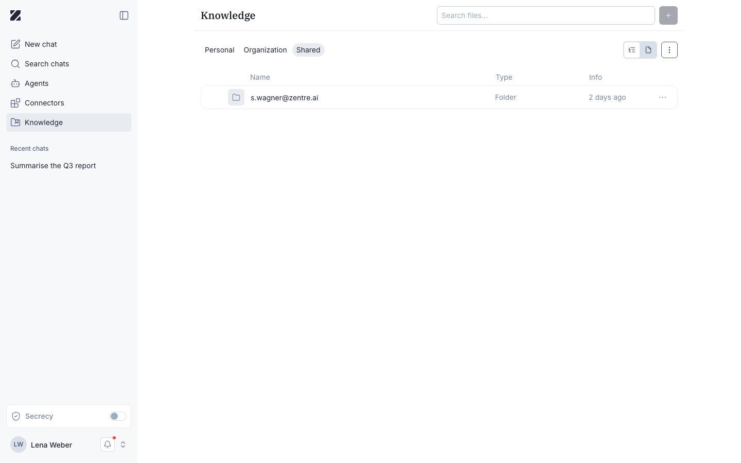The image size is (741, 463).
Task: Open row actions for s.wagner@zentre.ai
Action: point(663,97)
